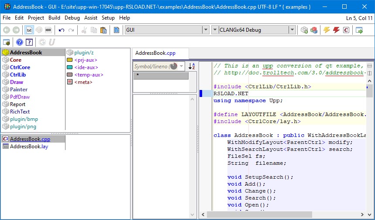Open the AddressBook.lay file

point(29,147)
